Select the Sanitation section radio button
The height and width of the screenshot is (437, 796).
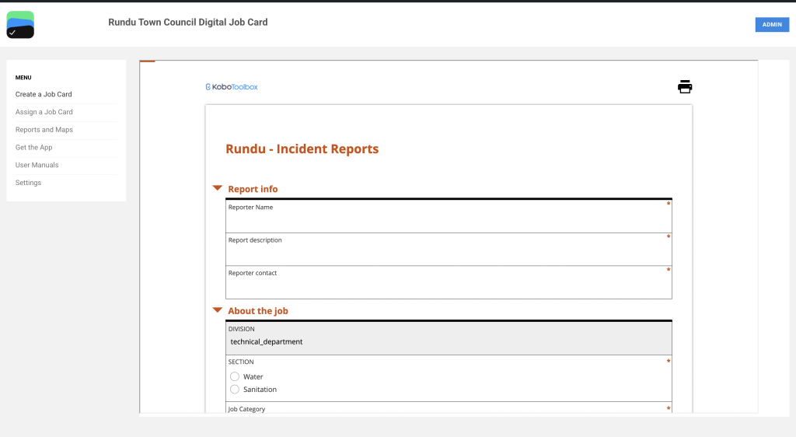tap(235, 389)
